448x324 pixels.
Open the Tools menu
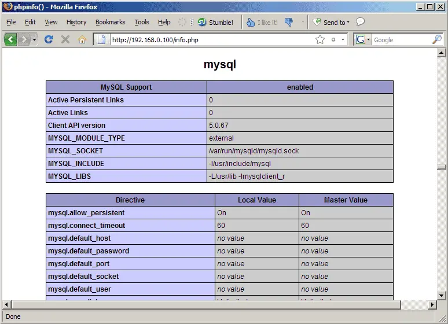click(141, 23)
